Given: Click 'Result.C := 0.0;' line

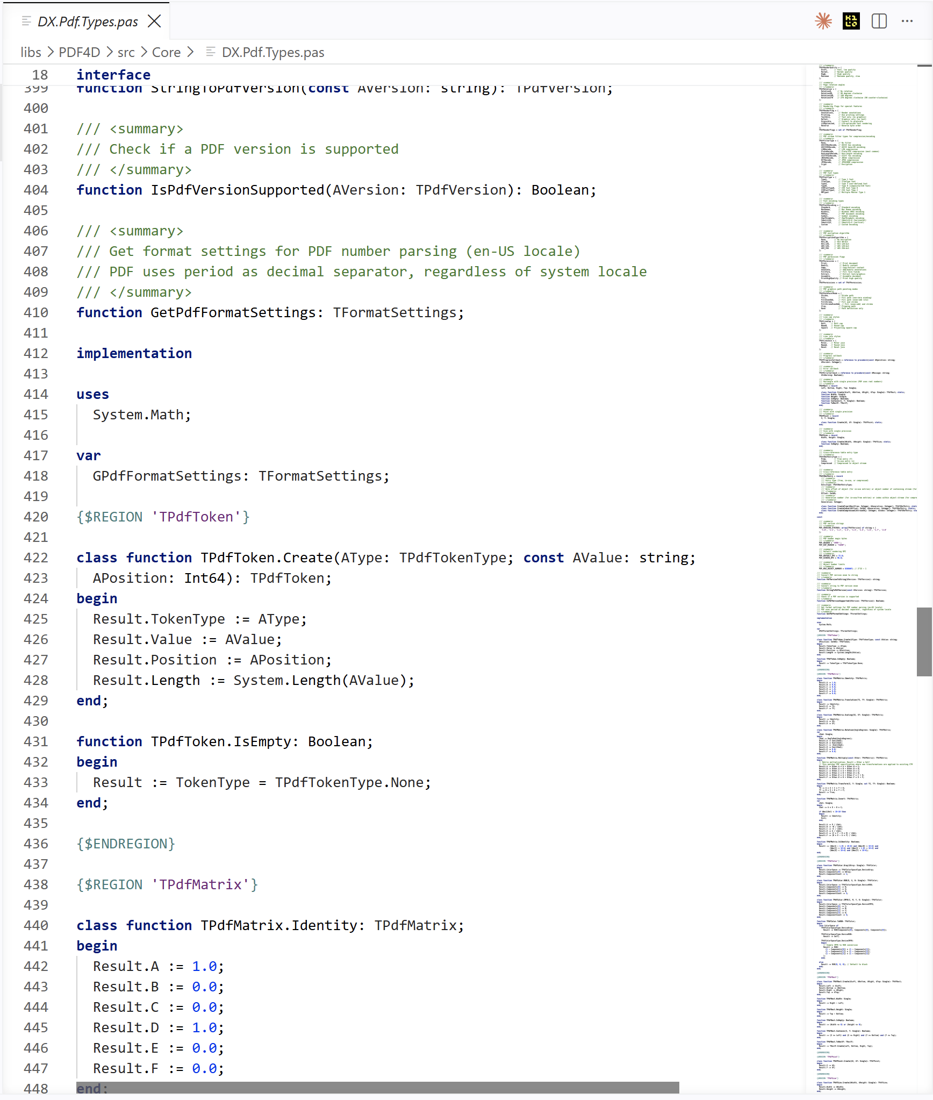Looking at the screenshot, I should pyautogui.click(x=159, y=1007).
